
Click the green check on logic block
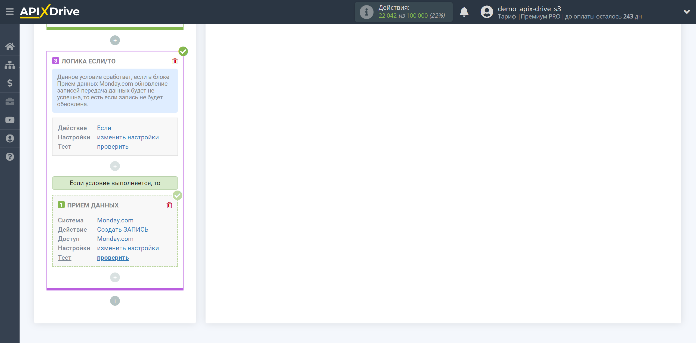pyautogui.click(x=183, y=51)
